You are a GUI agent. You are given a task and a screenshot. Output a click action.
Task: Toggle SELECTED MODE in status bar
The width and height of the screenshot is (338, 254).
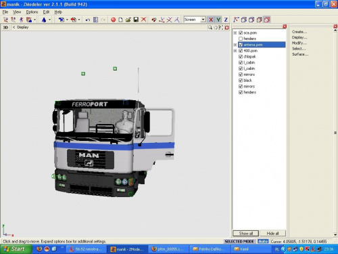pyautogui.click(x=239, y=241)
